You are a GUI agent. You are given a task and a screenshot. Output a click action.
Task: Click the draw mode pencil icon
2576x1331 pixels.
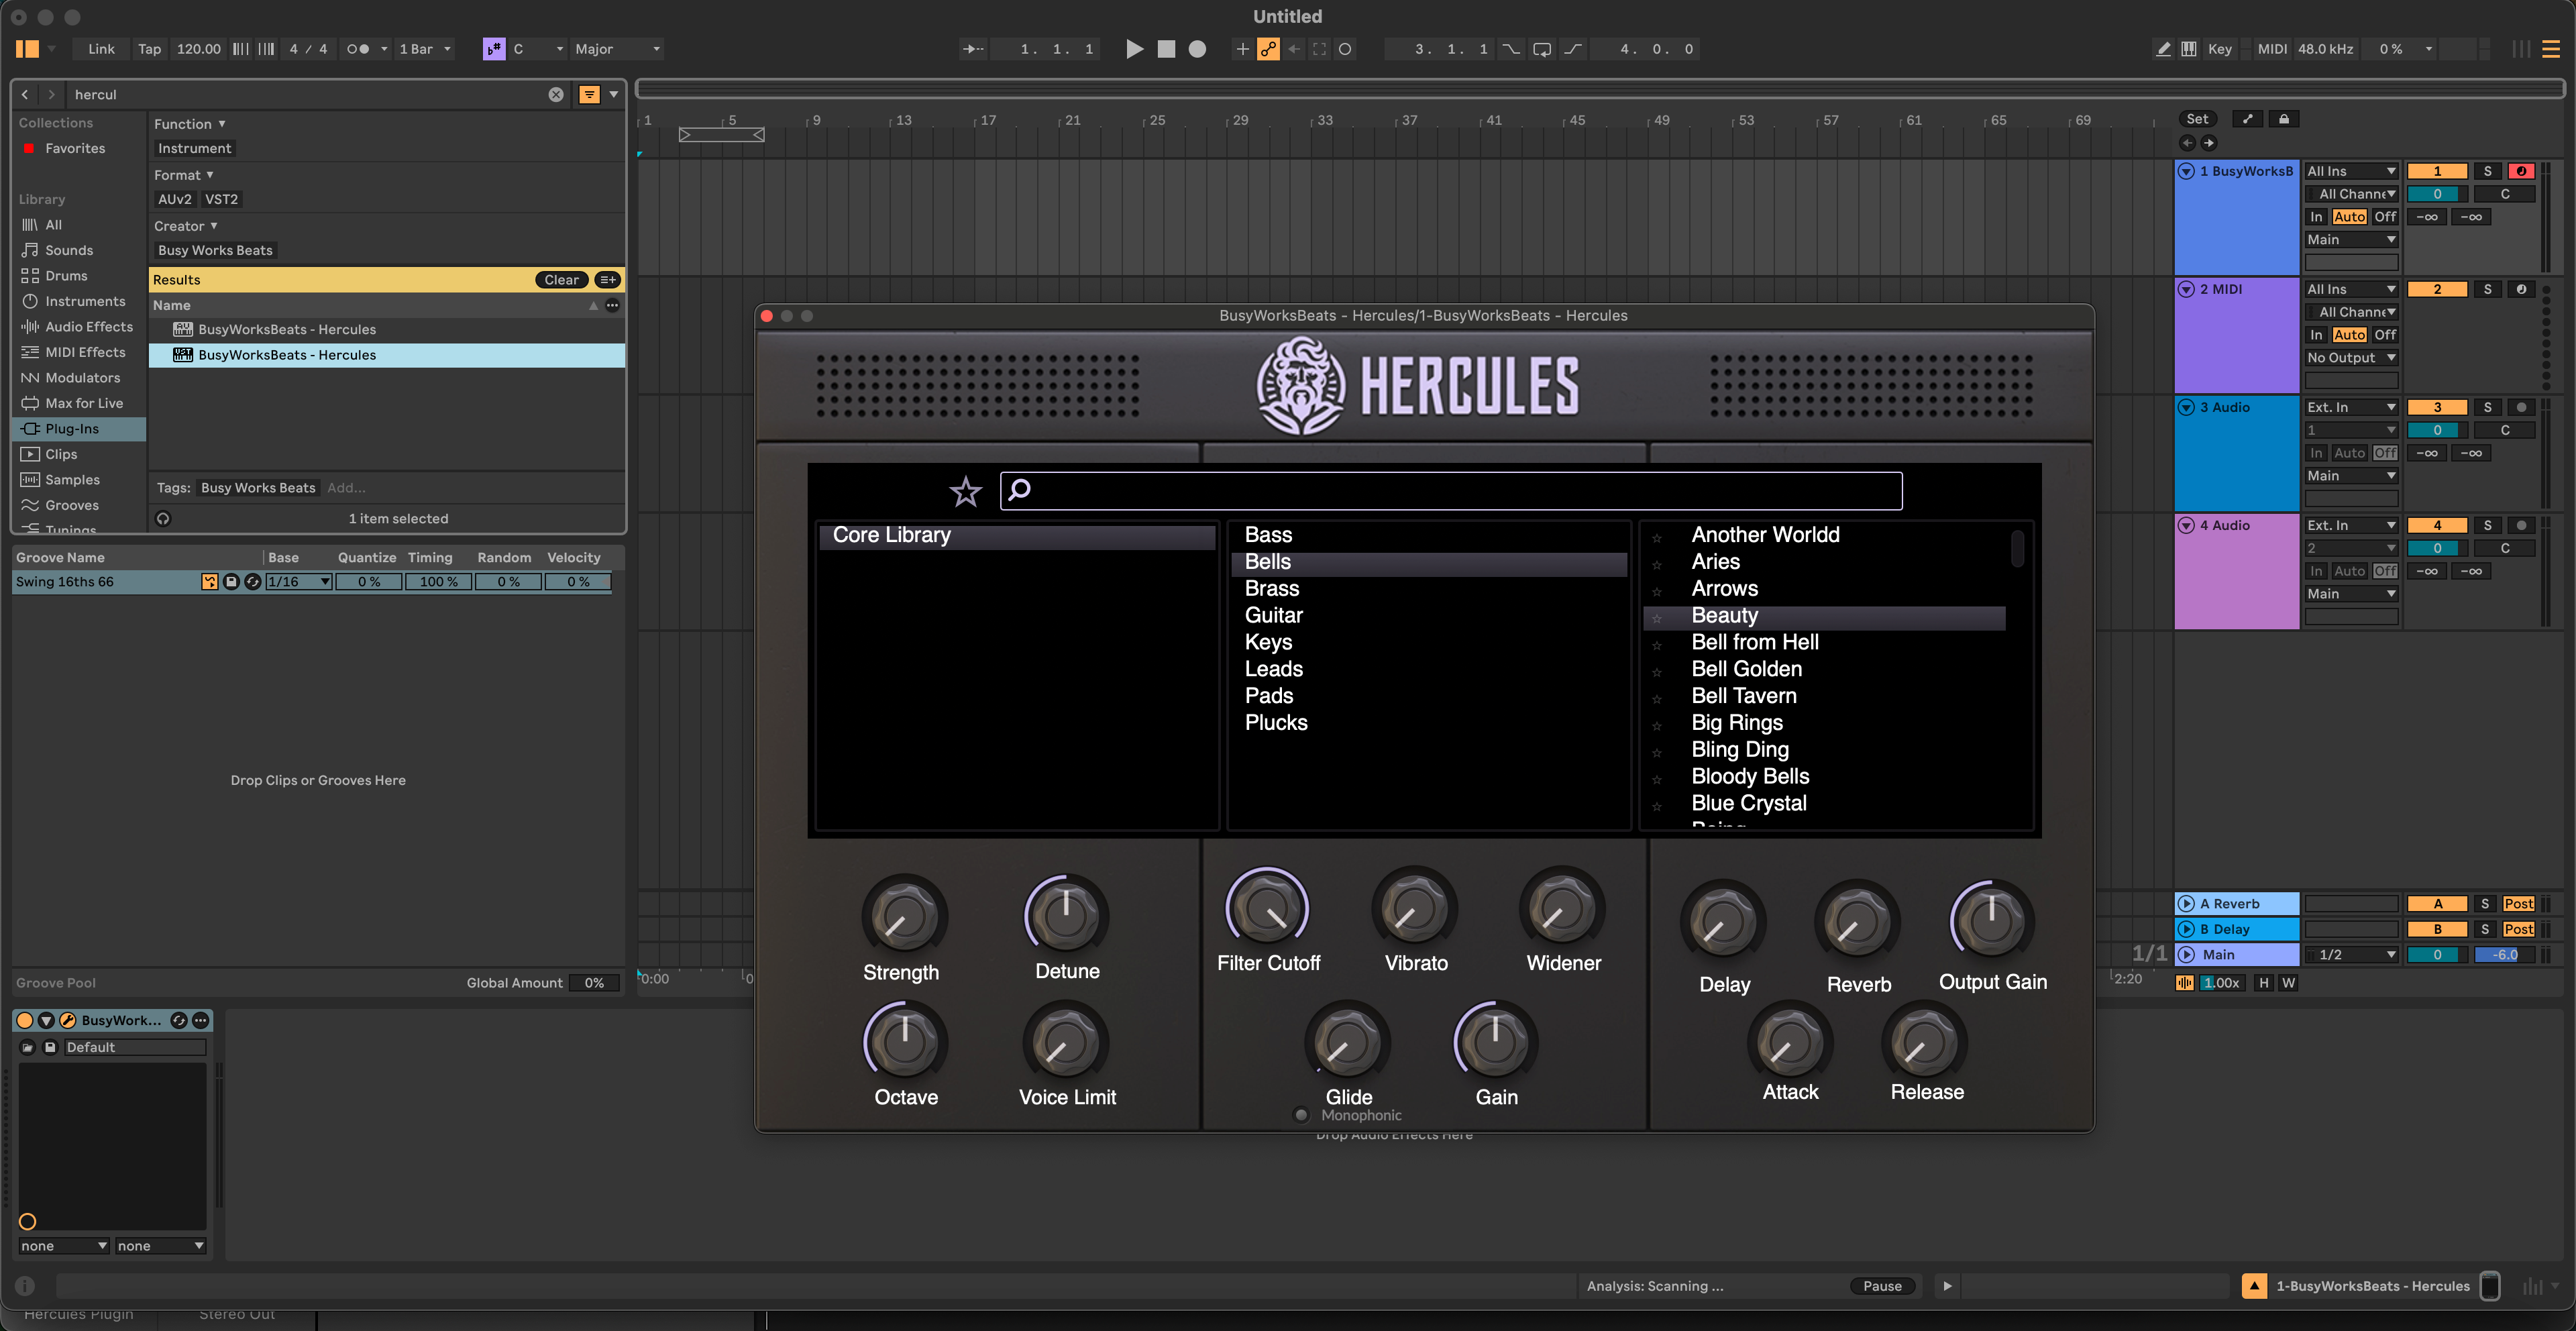click(2163, 49)
